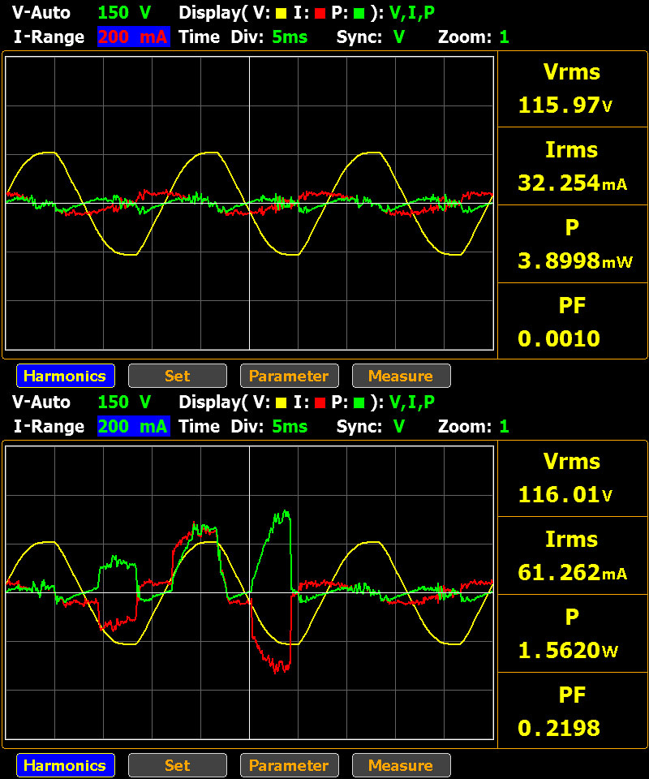Click the Irms 61.262 mA reading
Image resolution: width=649 pixels, height=779 pixels.
(572, 555)
